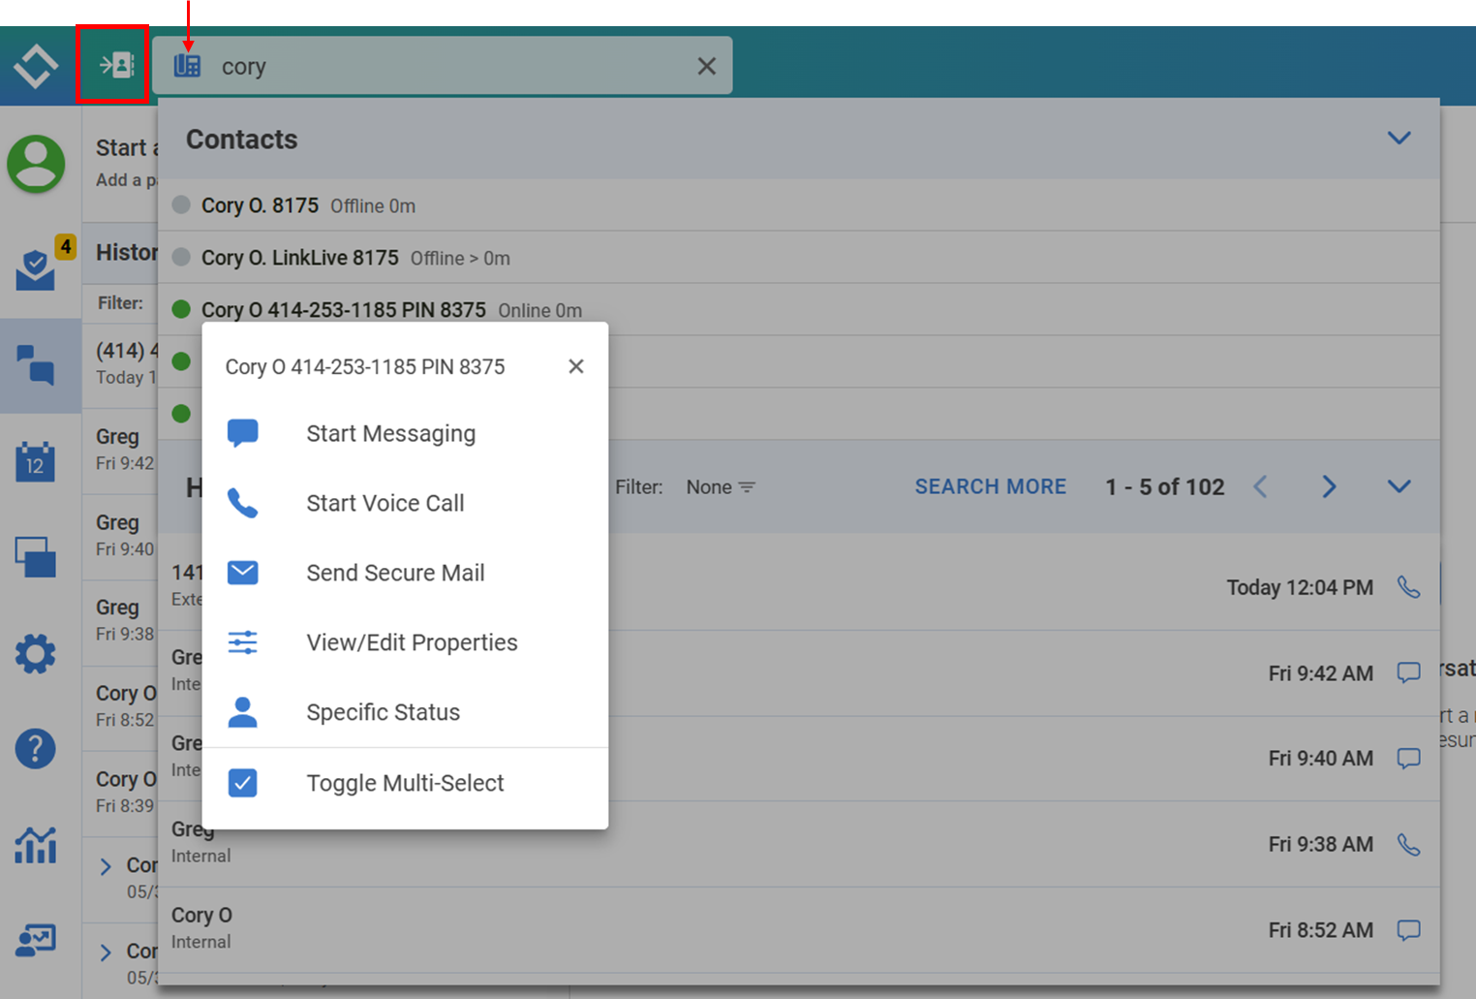Toggle Multi-Select checkbox in context menu

tap(243, 783)
